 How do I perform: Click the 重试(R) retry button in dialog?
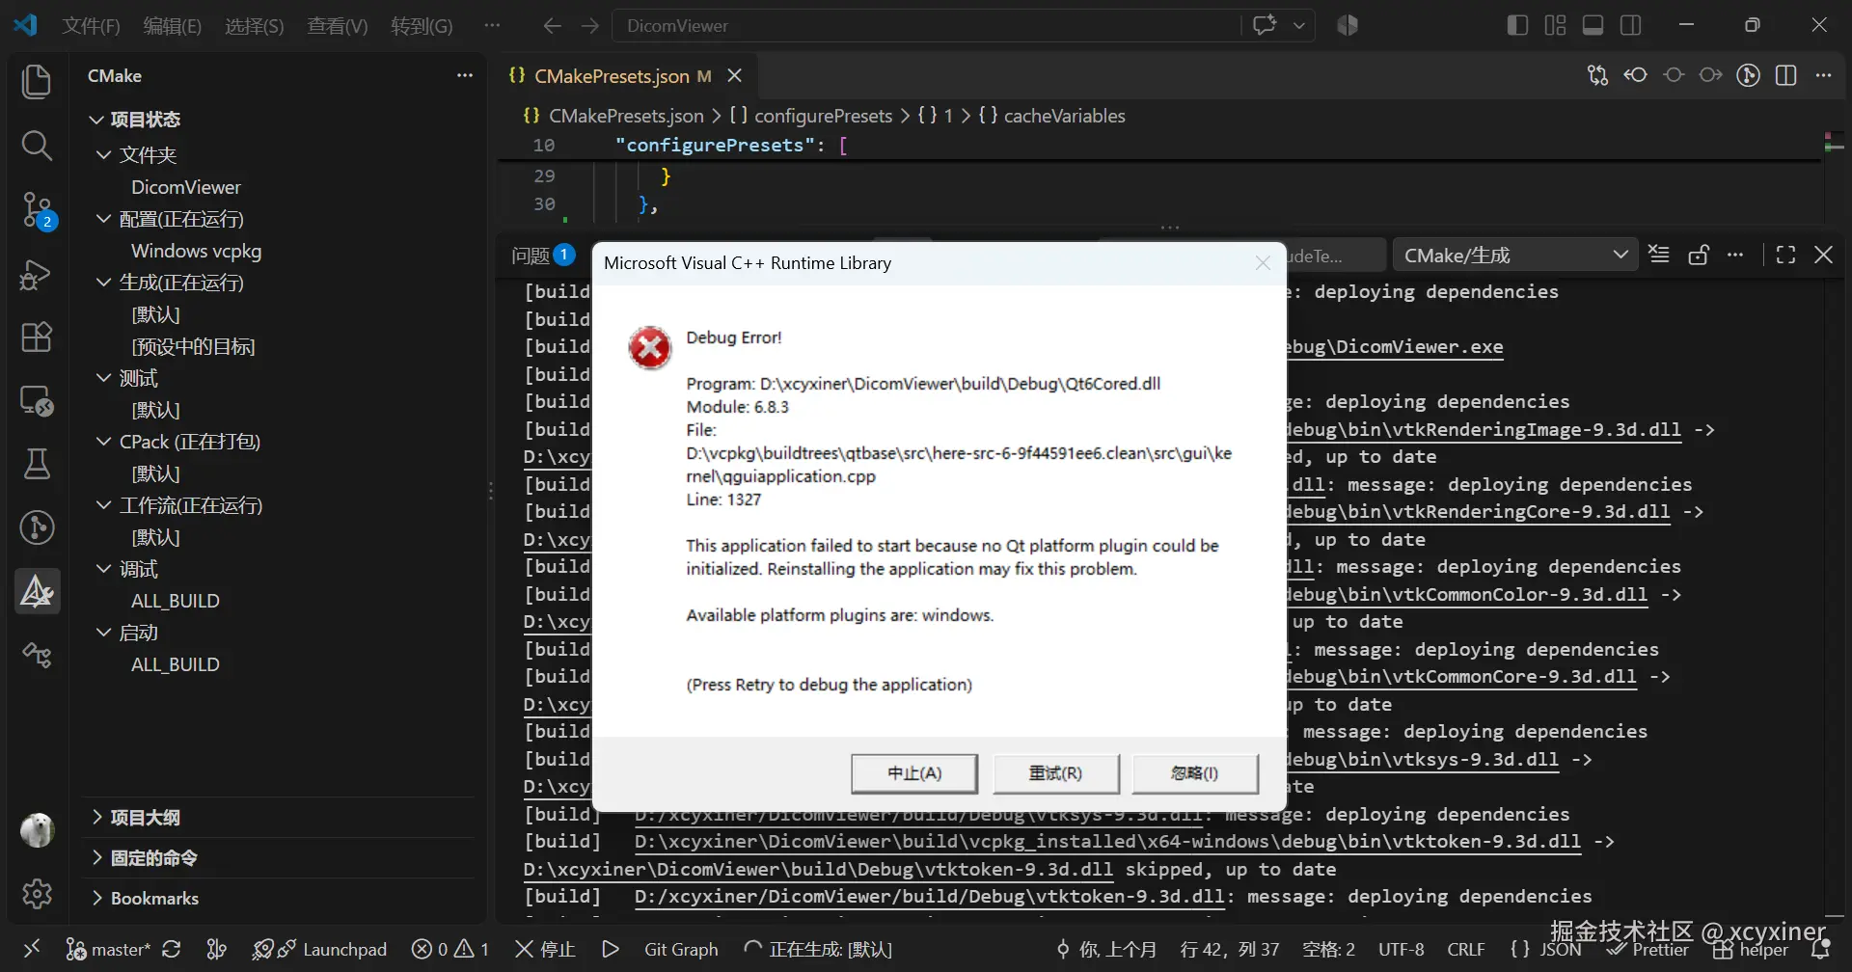(1056, 773)
